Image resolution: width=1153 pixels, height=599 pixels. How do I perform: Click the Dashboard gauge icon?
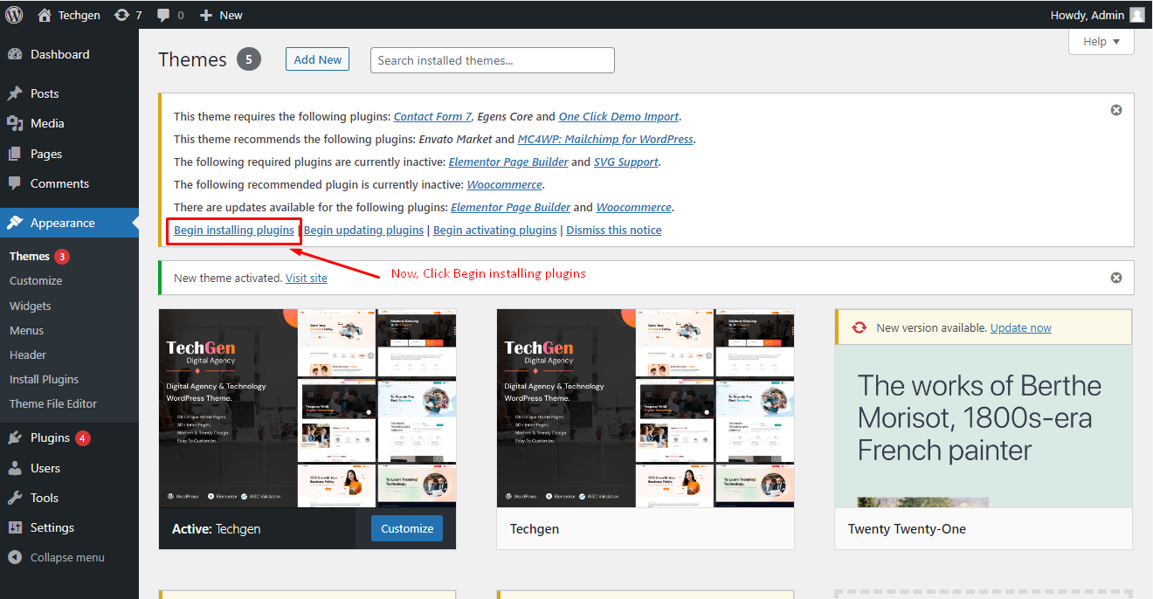[15, 54]
